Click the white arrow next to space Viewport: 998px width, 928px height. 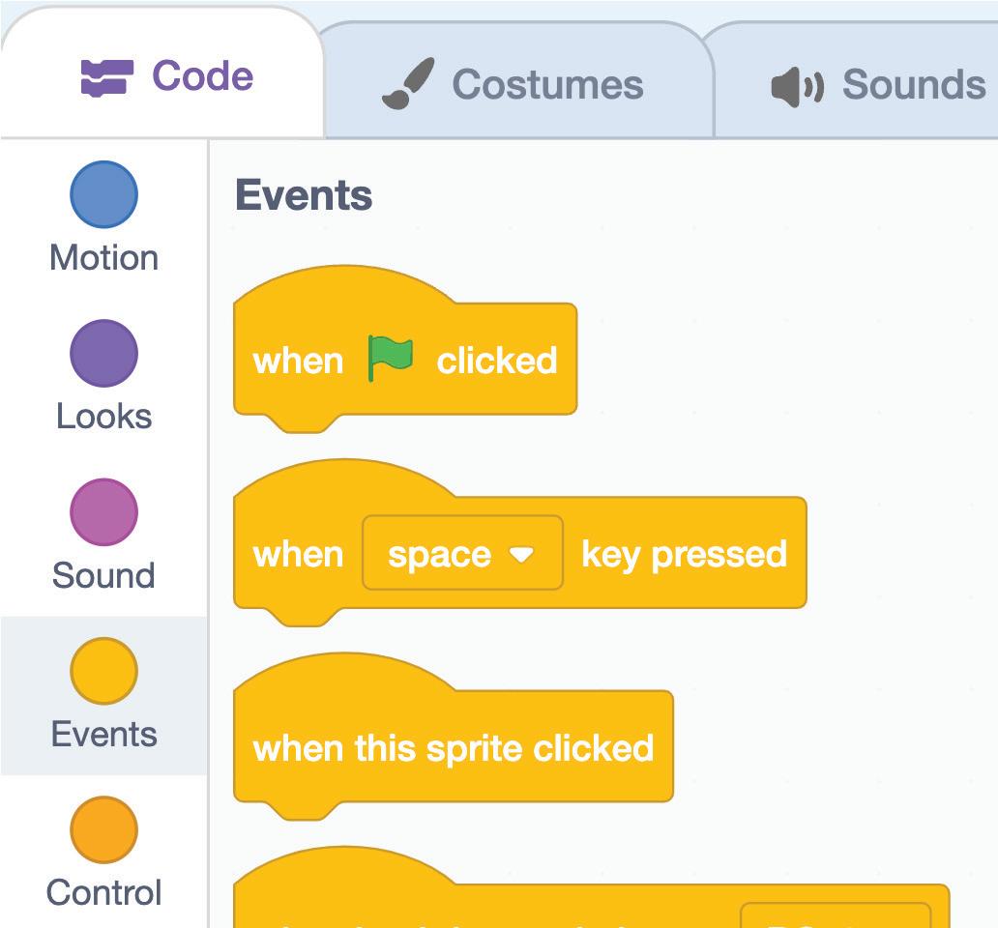[x=521, y=555]
